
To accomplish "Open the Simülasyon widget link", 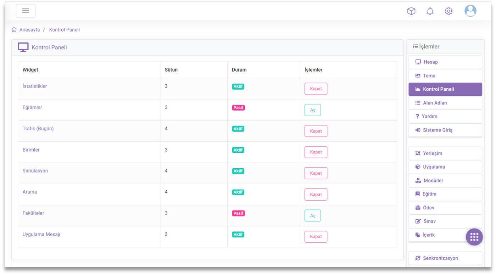I will pos(35,171).
